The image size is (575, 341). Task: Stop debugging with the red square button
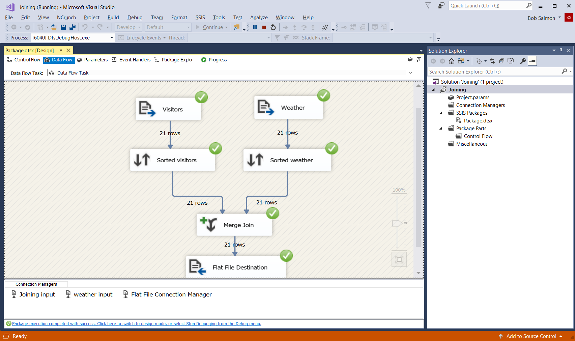264,27
